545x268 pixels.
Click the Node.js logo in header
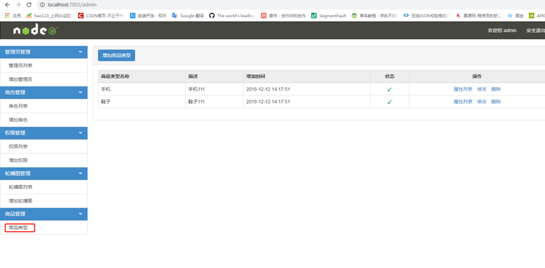click(35, 31)
